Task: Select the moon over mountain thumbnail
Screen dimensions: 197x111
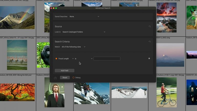Action: coord(170,55)
